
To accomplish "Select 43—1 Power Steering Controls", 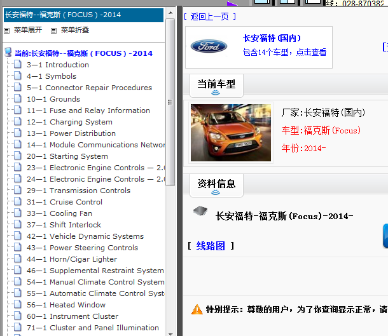I will pos(83,248).
